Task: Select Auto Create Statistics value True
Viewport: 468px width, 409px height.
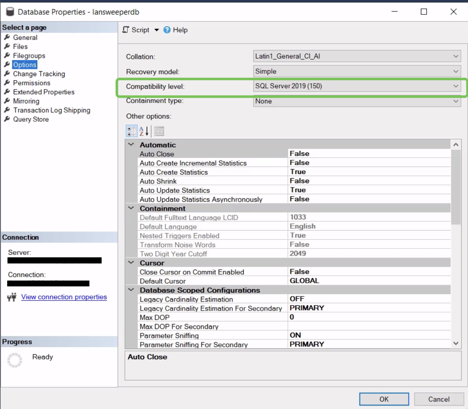Action: [x=298, y=172]
